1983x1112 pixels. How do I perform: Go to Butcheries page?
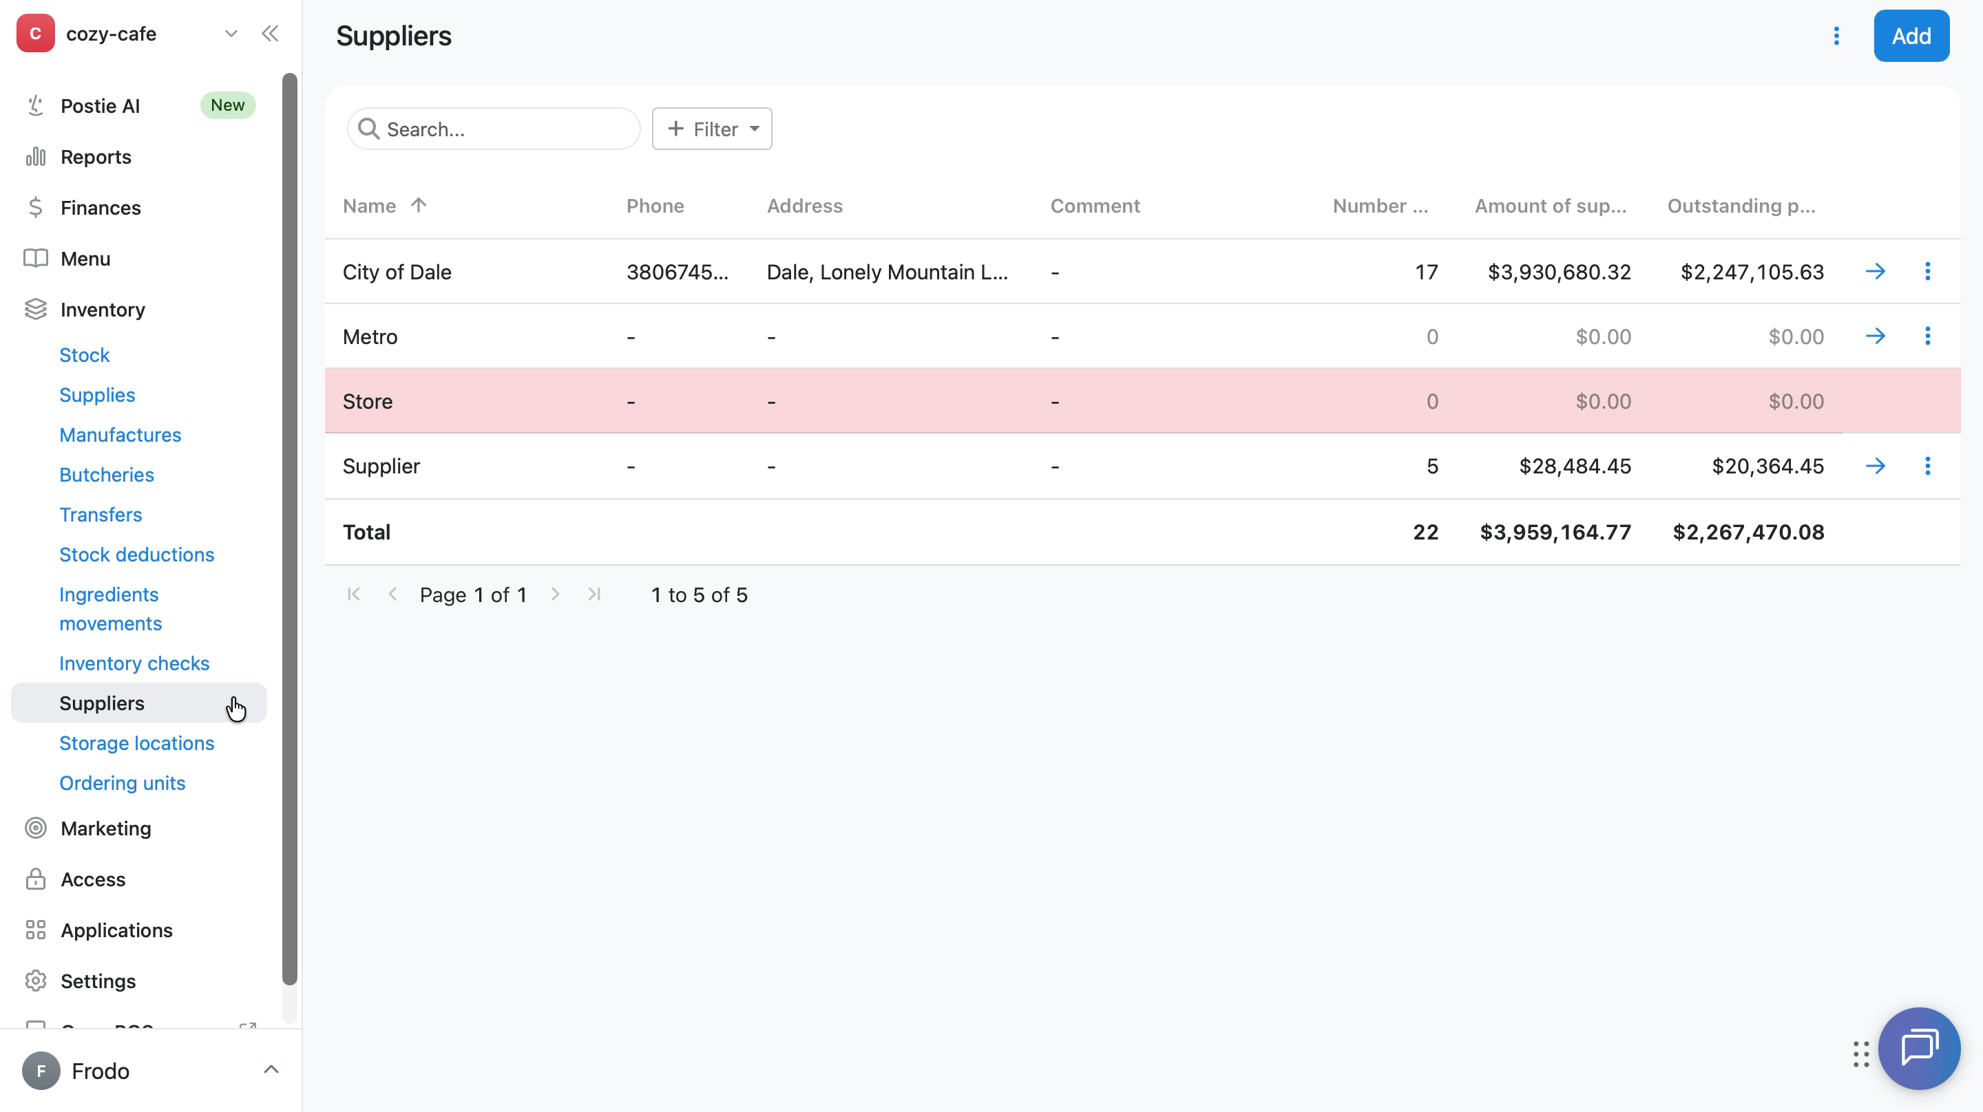[x=106, y=474]
